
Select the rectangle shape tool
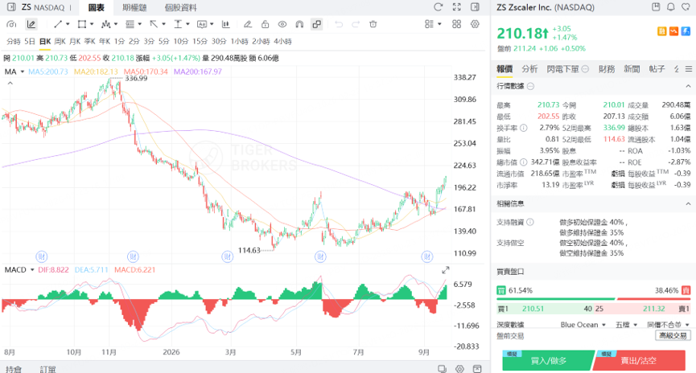pos(82,24)
